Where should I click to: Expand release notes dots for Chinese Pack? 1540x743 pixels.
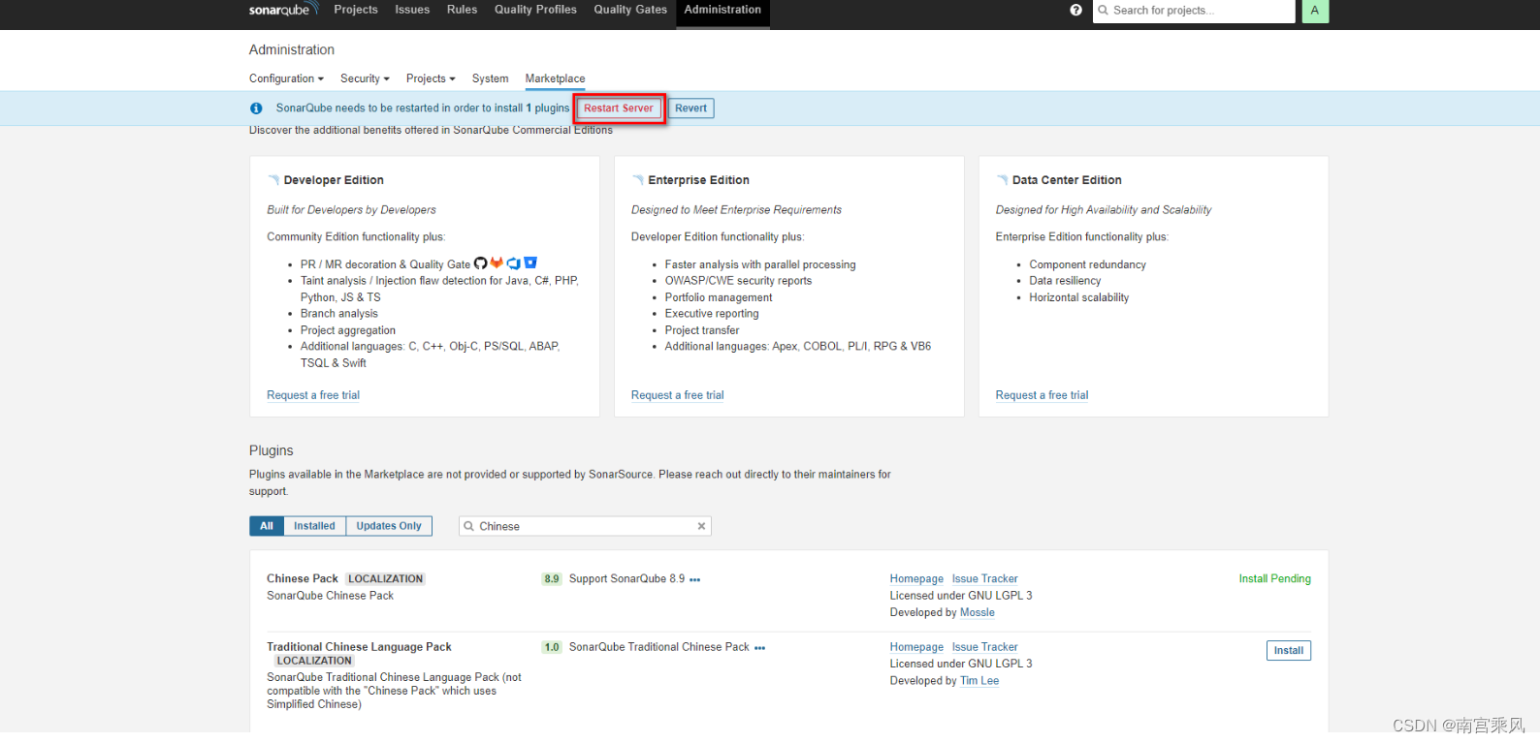coord(694,579)
